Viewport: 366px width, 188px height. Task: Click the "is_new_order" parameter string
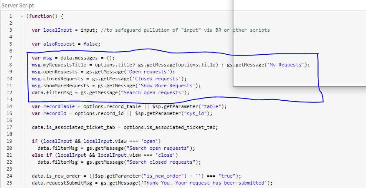point(164,176)
